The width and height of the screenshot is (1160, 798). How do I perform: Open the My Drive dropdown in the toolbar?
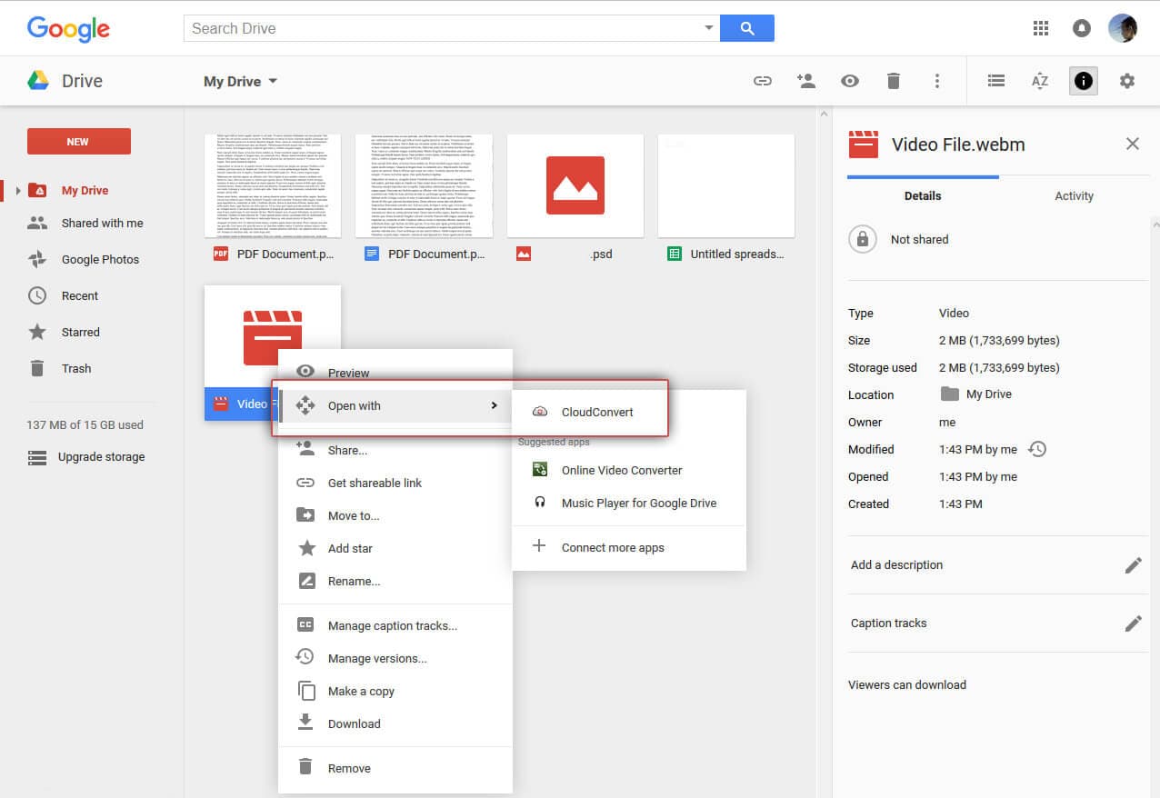click(x=241, y=81)
